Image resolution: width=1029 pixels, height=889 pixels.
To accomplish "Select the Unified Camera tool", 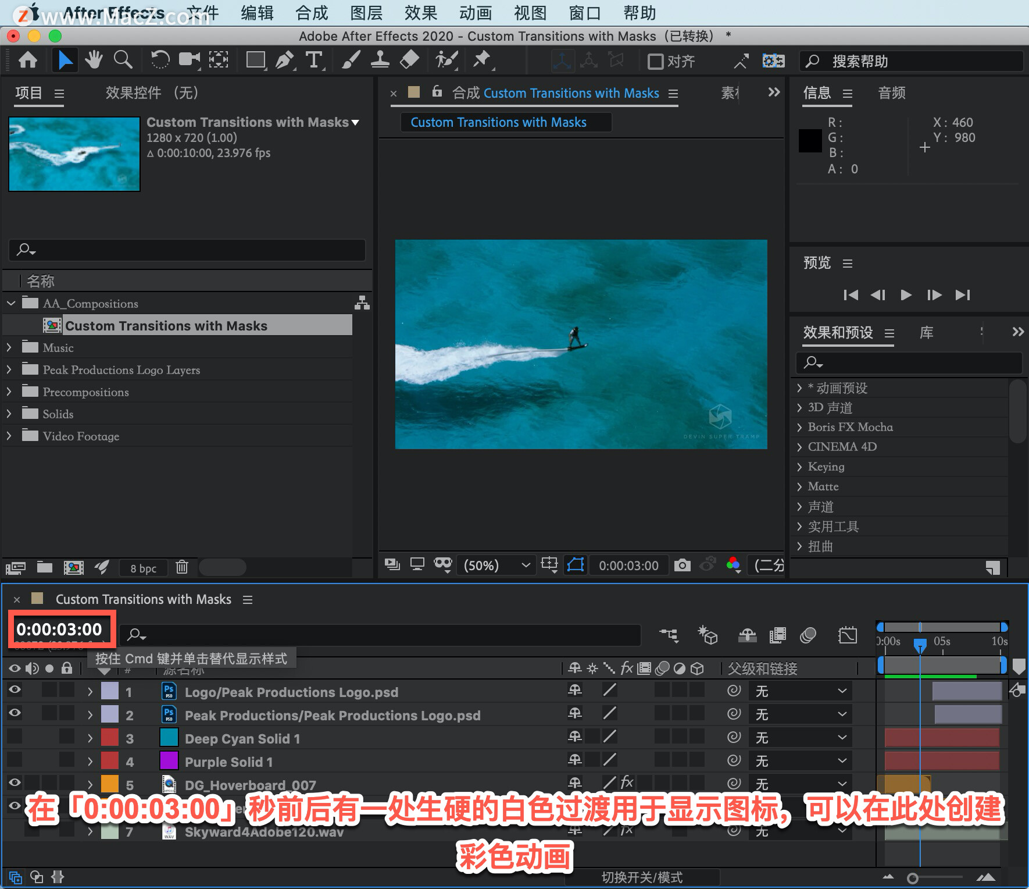I will tap(190, 60).
